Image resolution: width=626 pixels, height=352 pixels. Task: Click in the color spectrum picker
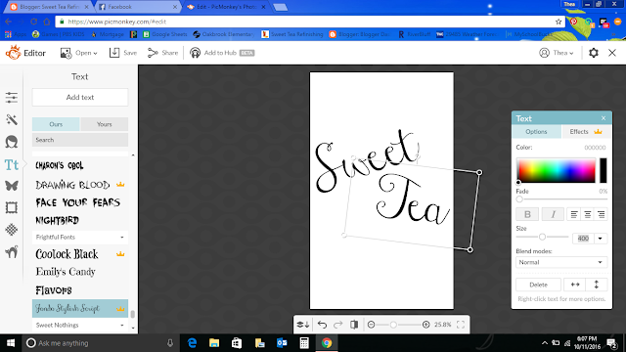pyautogui.click(x=557, y=170)
